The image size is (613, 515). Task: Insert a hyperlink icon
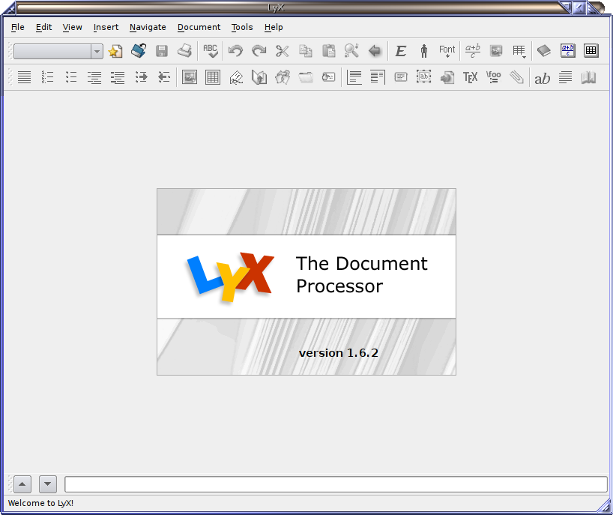[447, 77]
